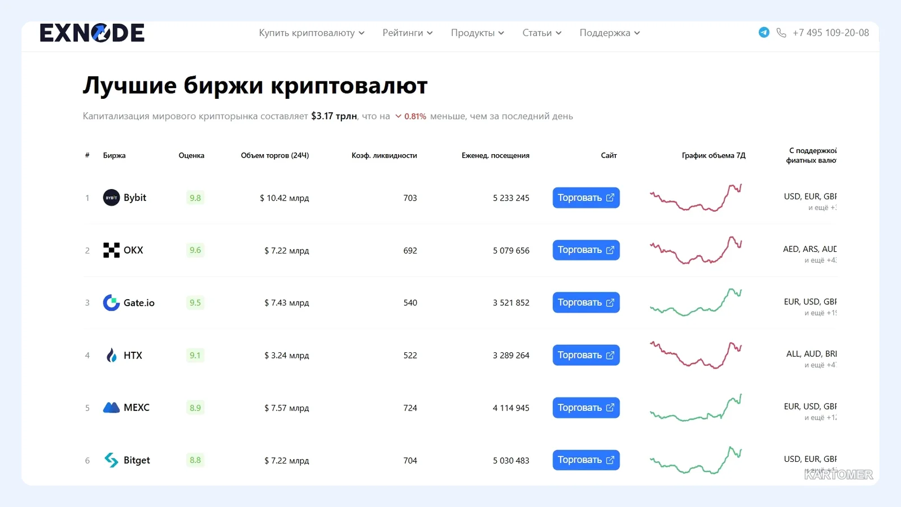Open the OKX 7-day volume chart
The height and width of the screenshot is (507, 901).
click(696, 250)
